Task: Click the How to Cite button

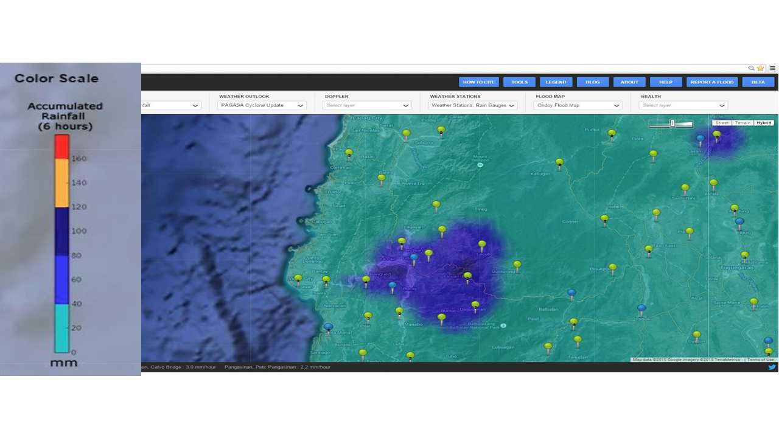Action: [x=478, y=82]
